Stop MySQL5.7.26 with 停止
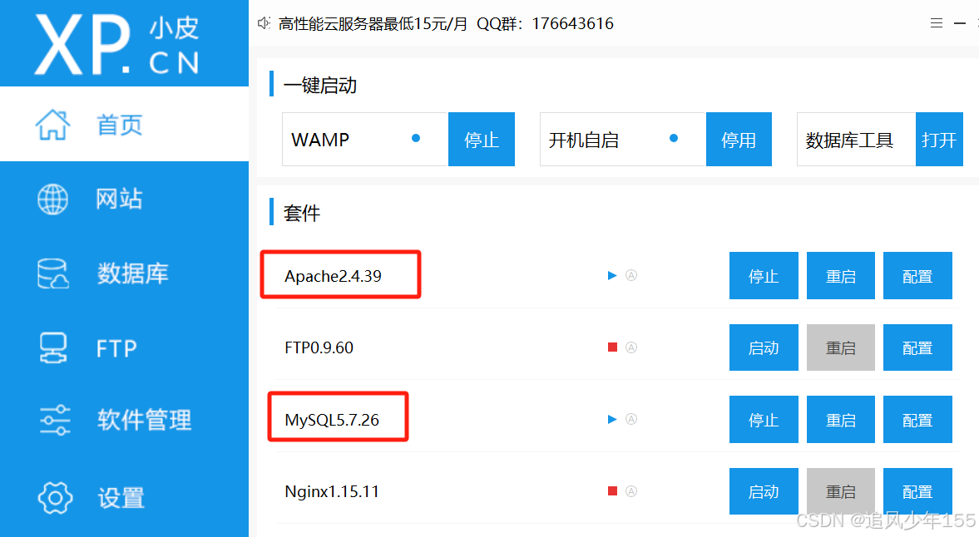 click(x=764, y=419)
